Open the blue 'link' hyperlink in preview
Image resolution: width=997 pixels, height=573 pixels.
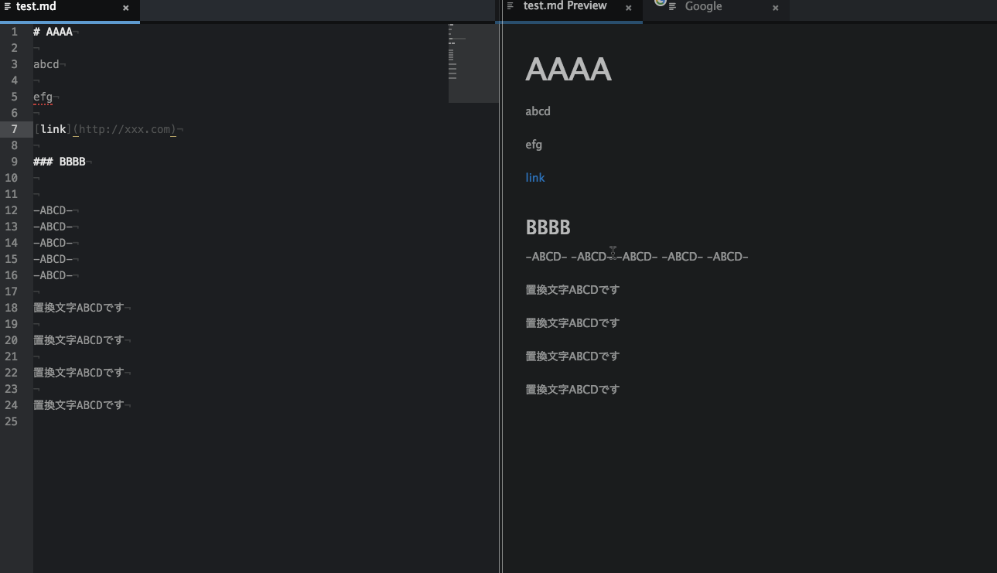[x=535, y=178]
